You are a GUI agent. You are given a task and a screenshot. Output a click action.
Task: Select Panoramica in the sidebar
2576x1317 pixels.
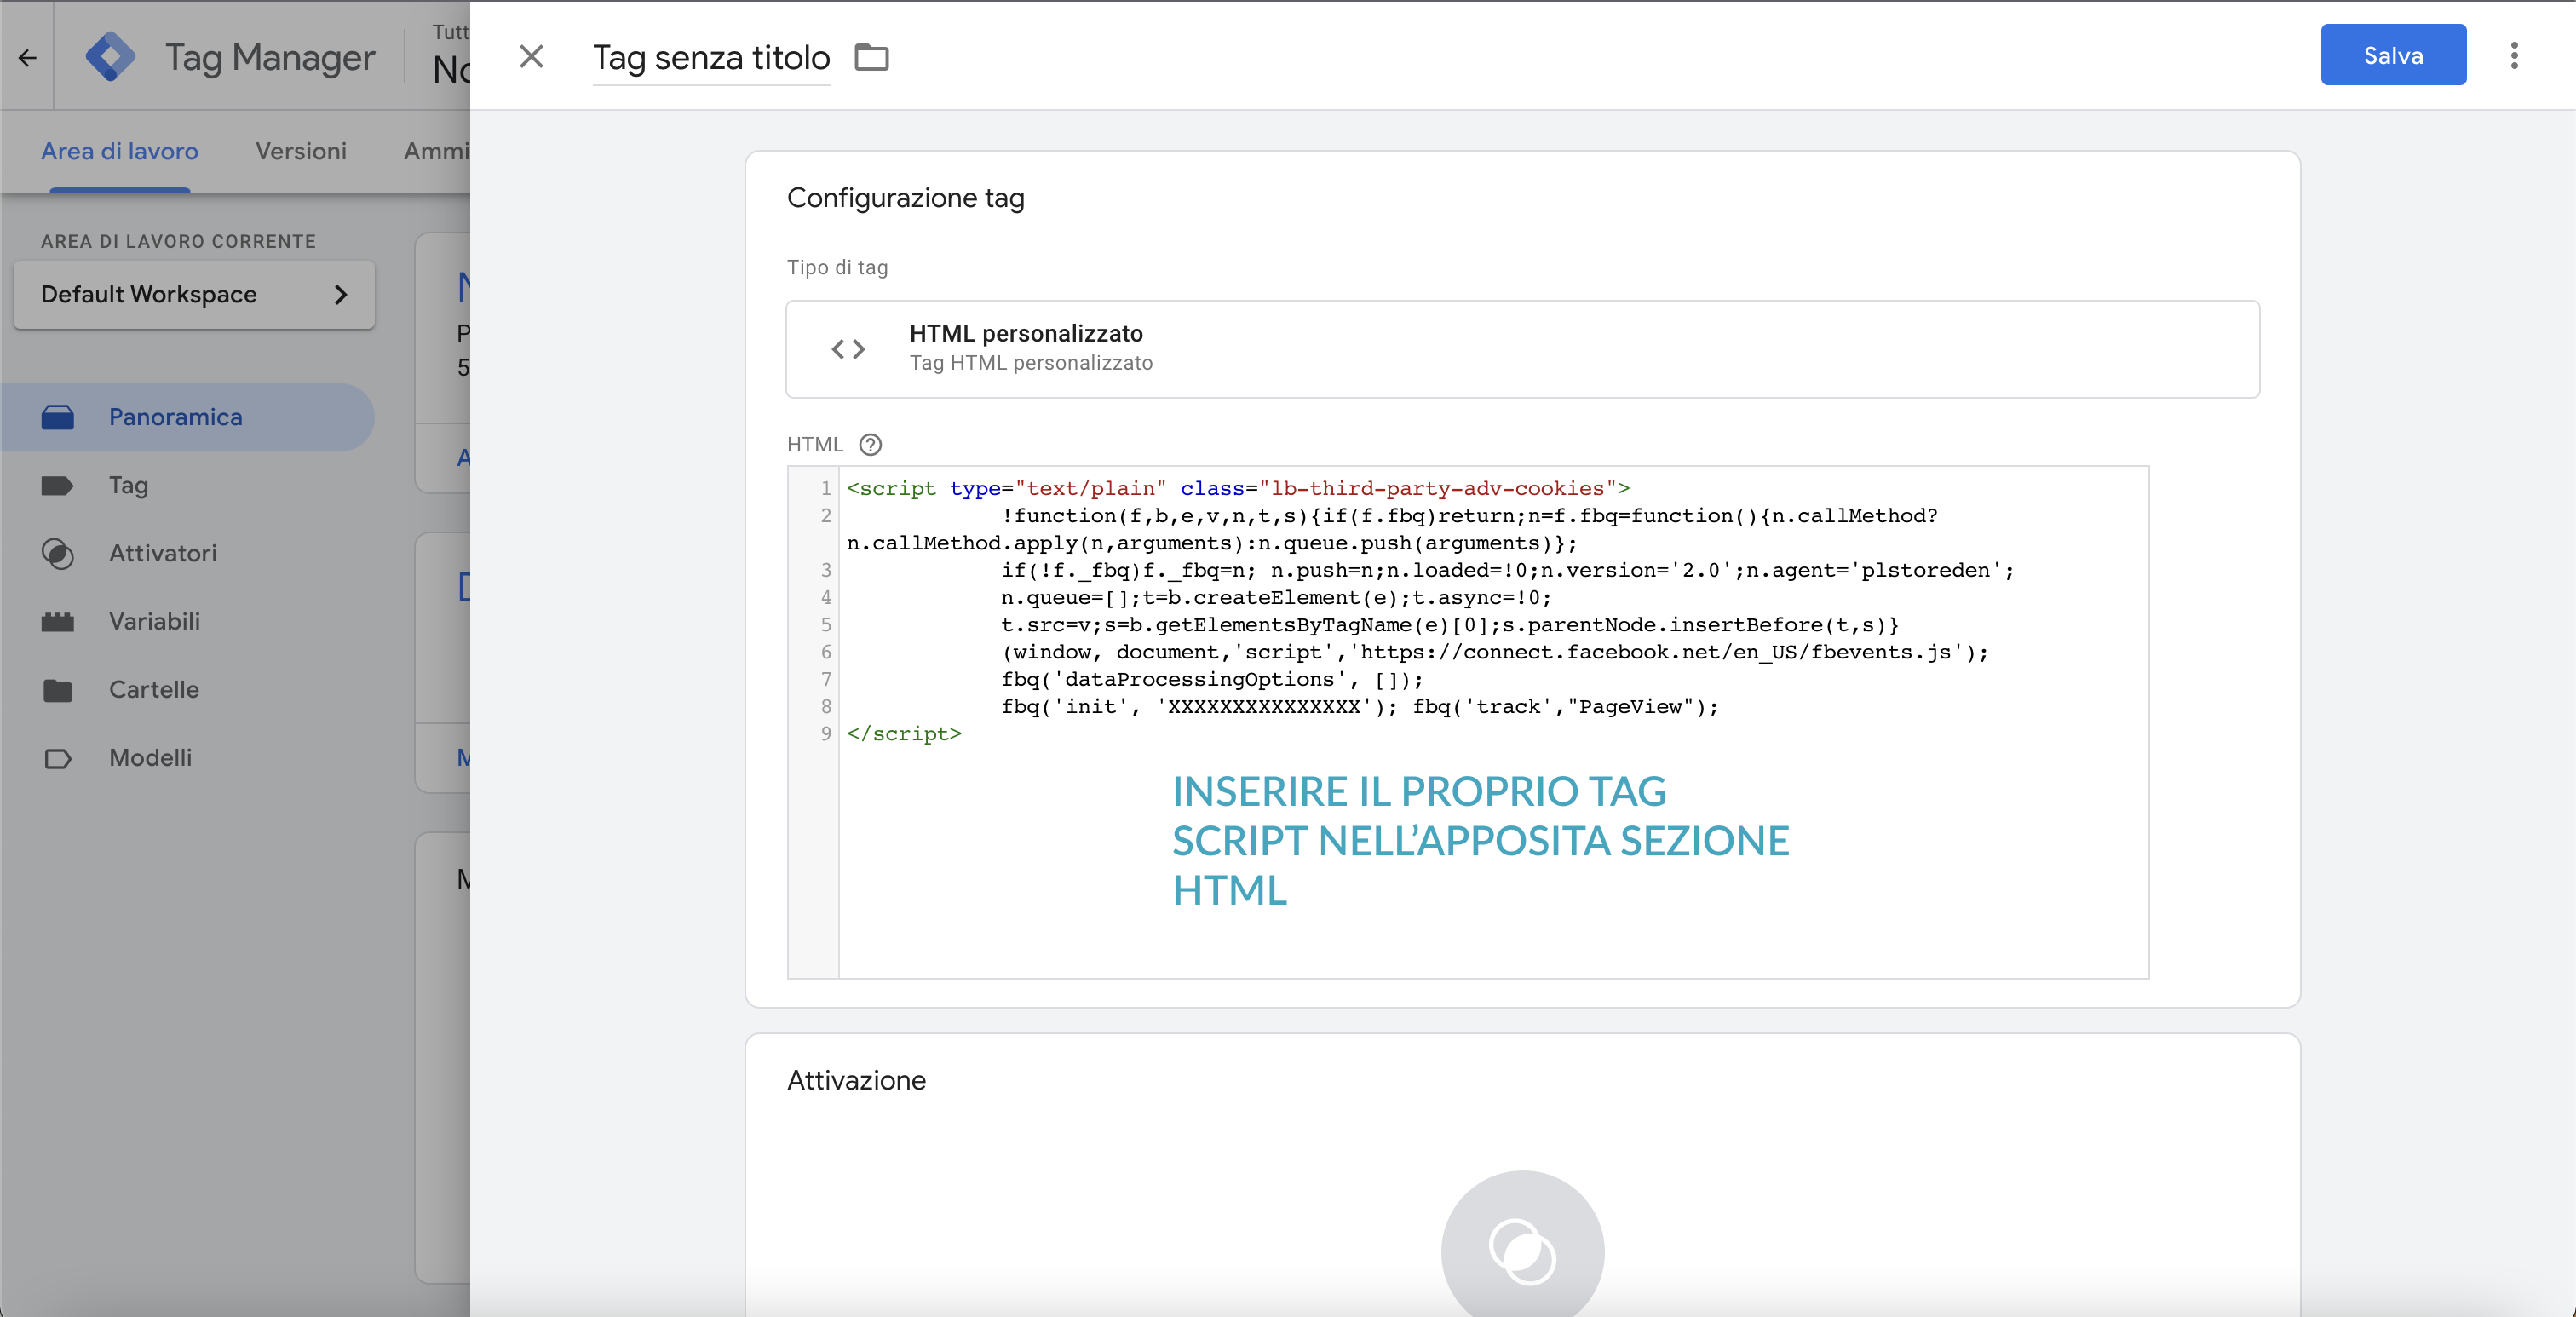pyautogui.click(x=188, y=417)
